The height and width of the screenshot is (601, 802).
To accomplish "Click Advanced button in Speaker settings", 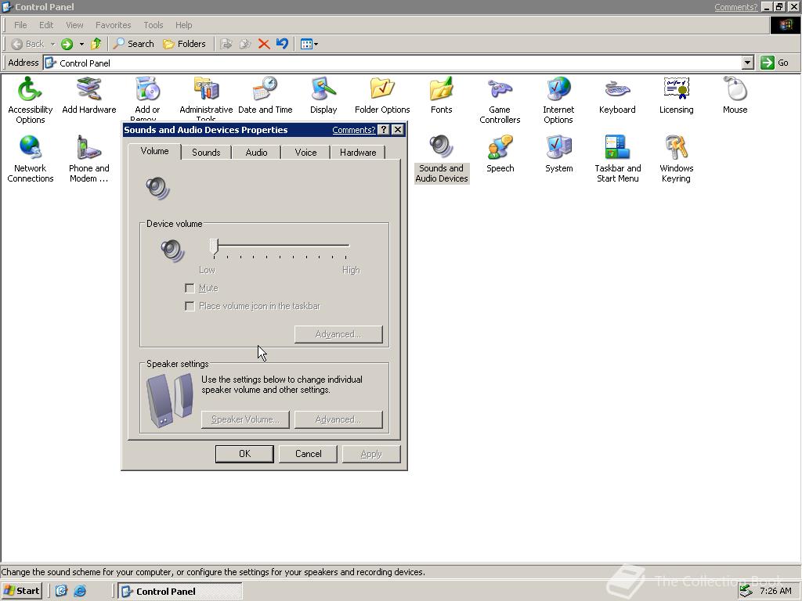I will pos(338,419).
